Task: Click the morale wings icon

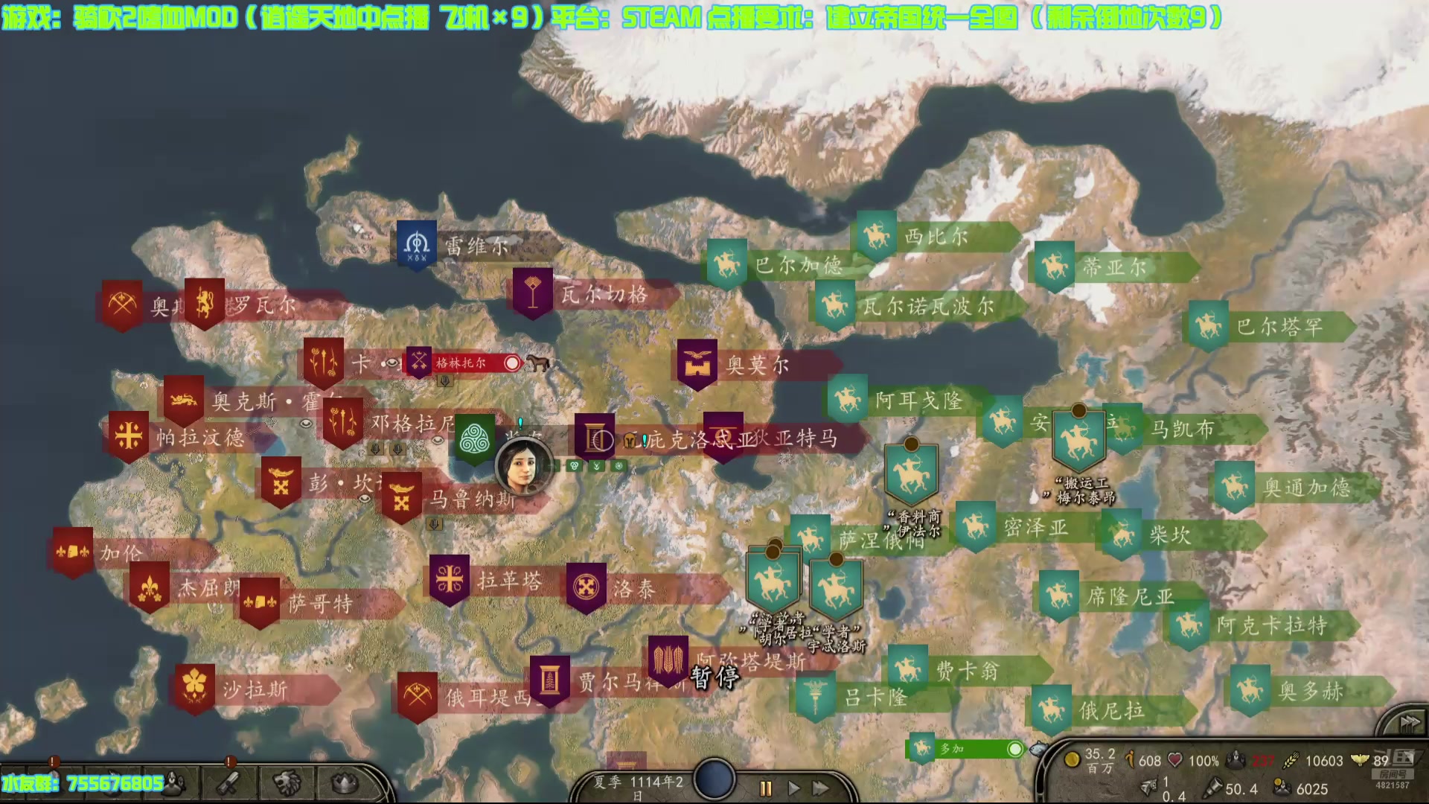Action: (1360, 760)
